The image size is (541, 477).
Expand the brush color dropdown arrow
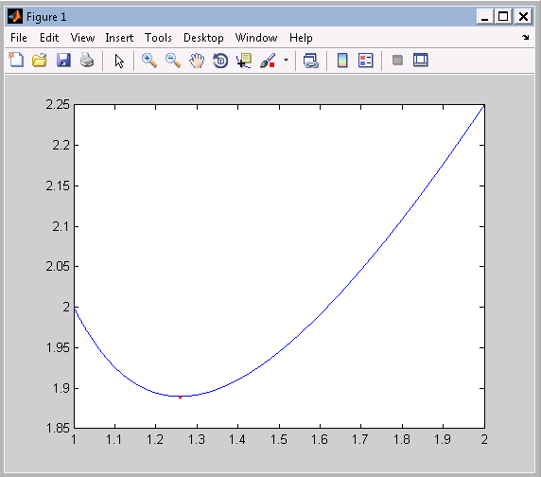[x=286, y=60]
